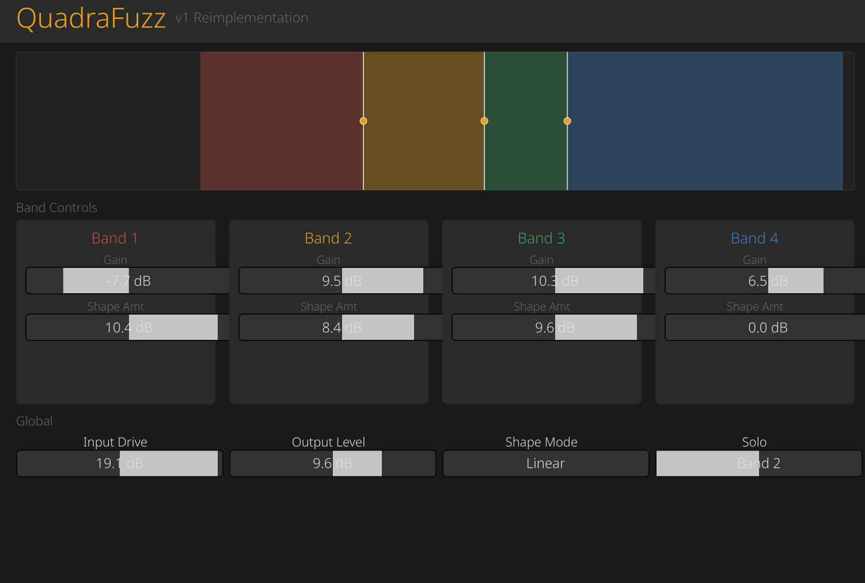Click the Band 3 Gain slider

(x=554, y=281)
